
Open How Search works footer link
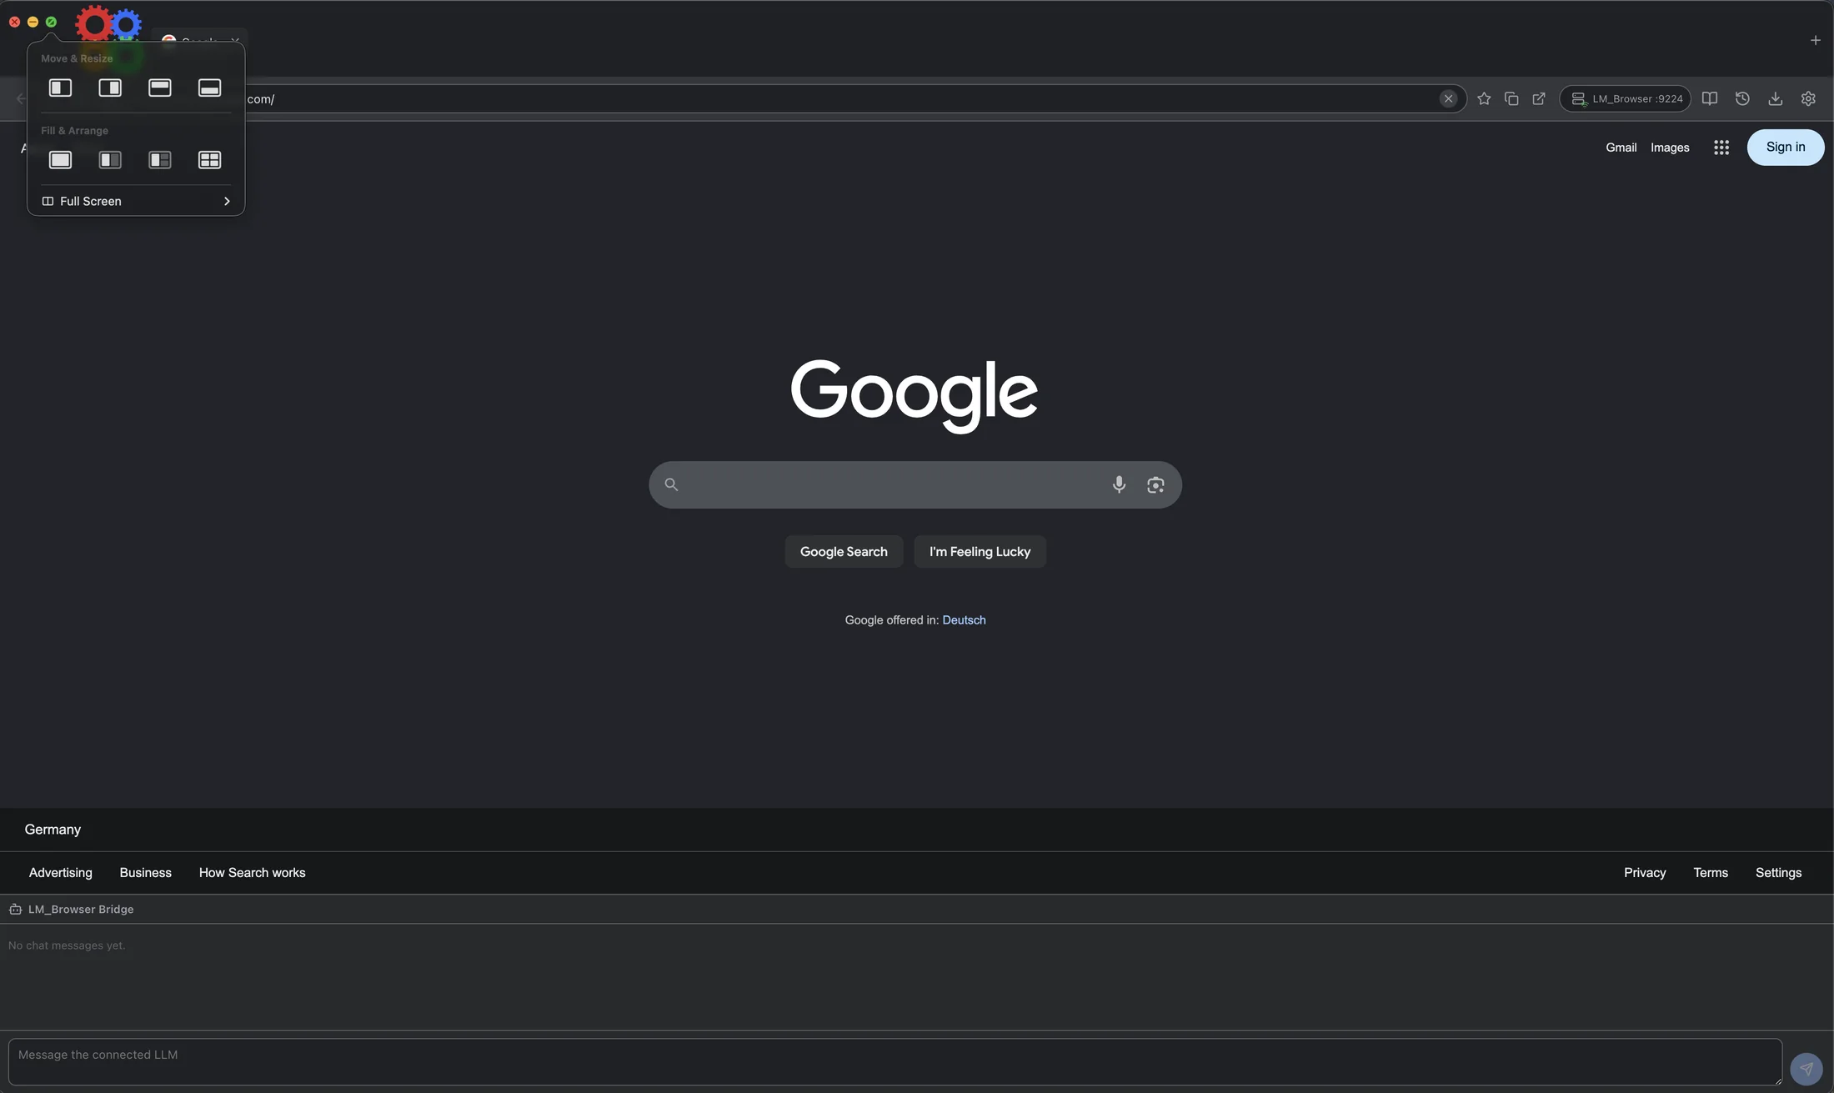(x=252, y=873)
